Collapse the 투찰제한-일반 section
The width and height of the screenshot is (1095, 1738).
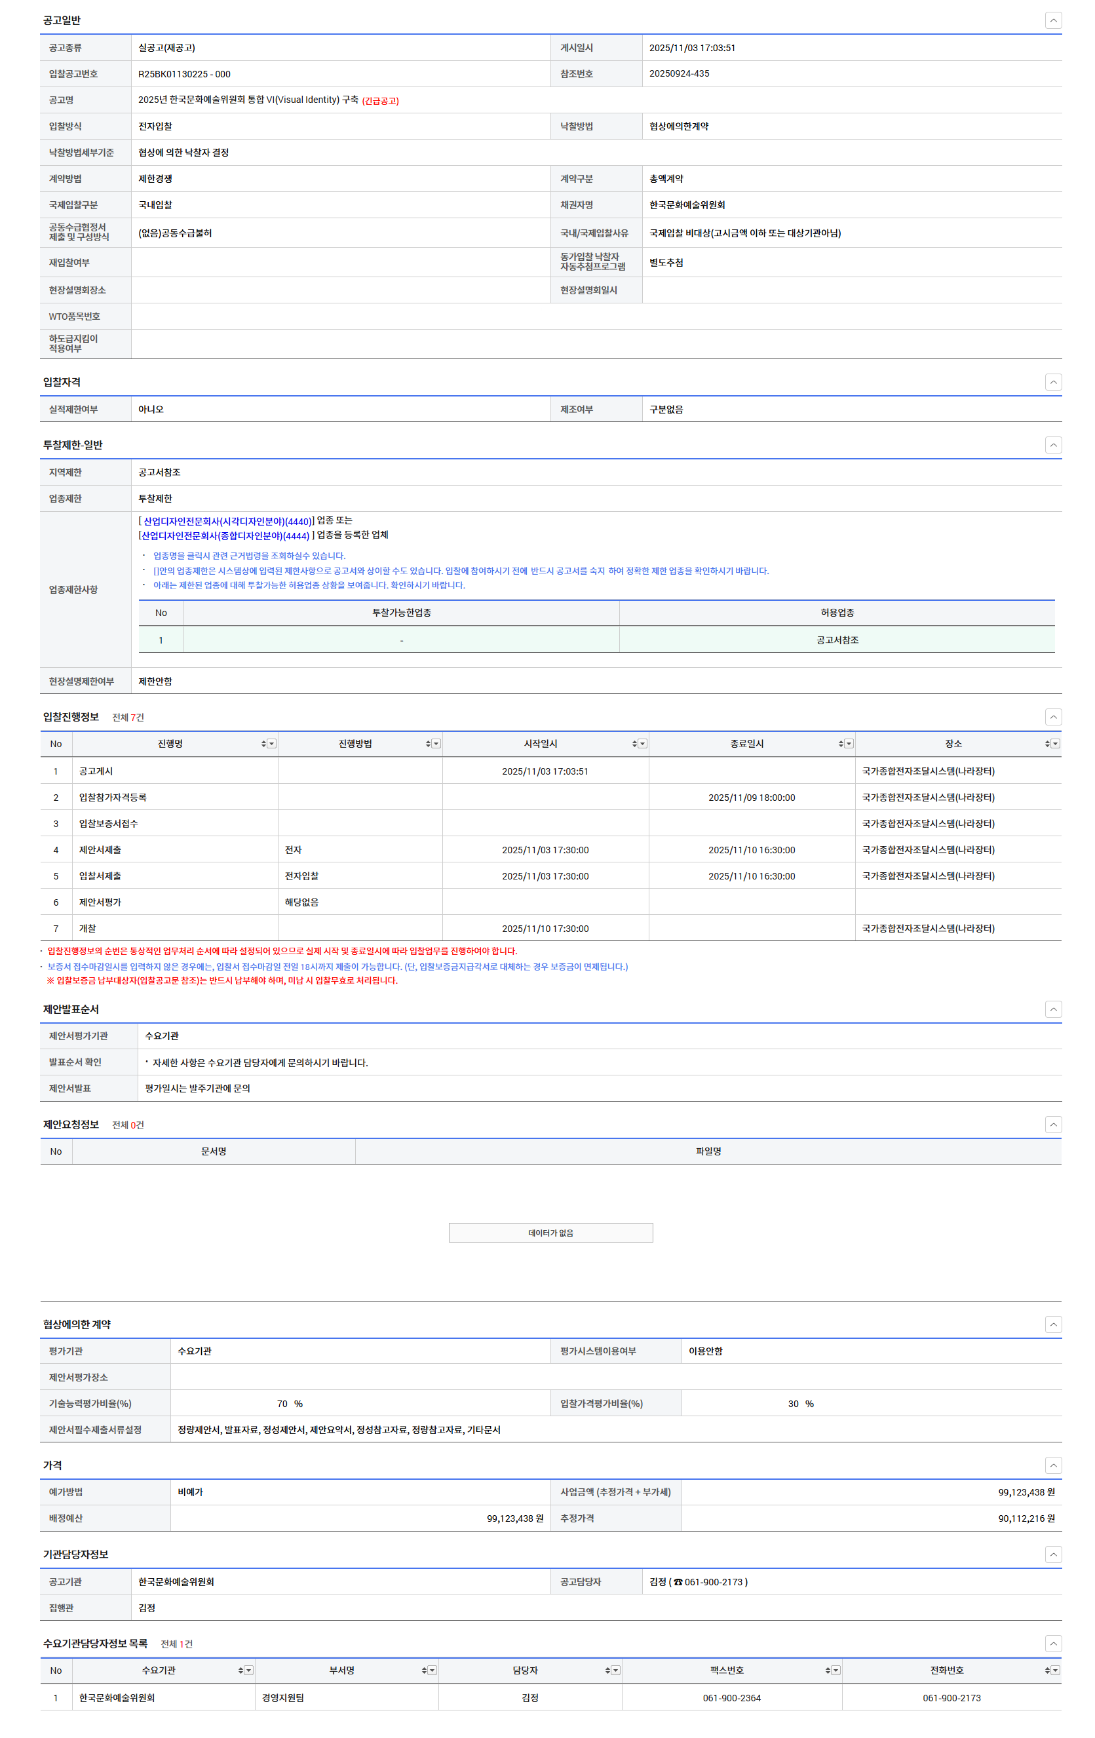pyautogui.click(x=1052, y=444)
